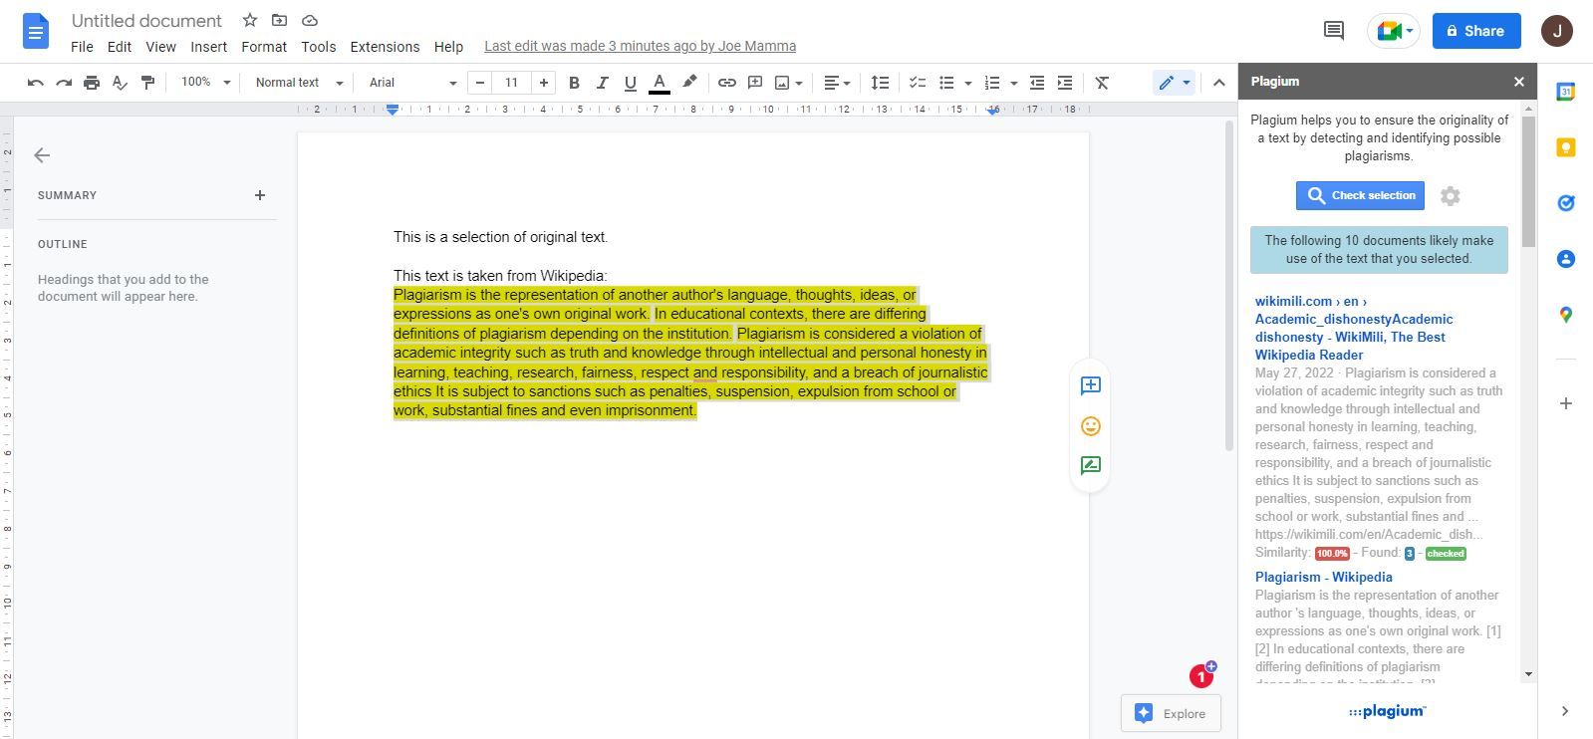Image resolution: width=1593 pixels, height=739 pixels.
Task: Open the Google Meet call dropdown
Action: point(1394,31)
